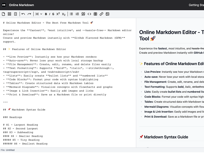This screenshot has height=153, width=204.
Task: Insert an image
Action: pos(107,14)
